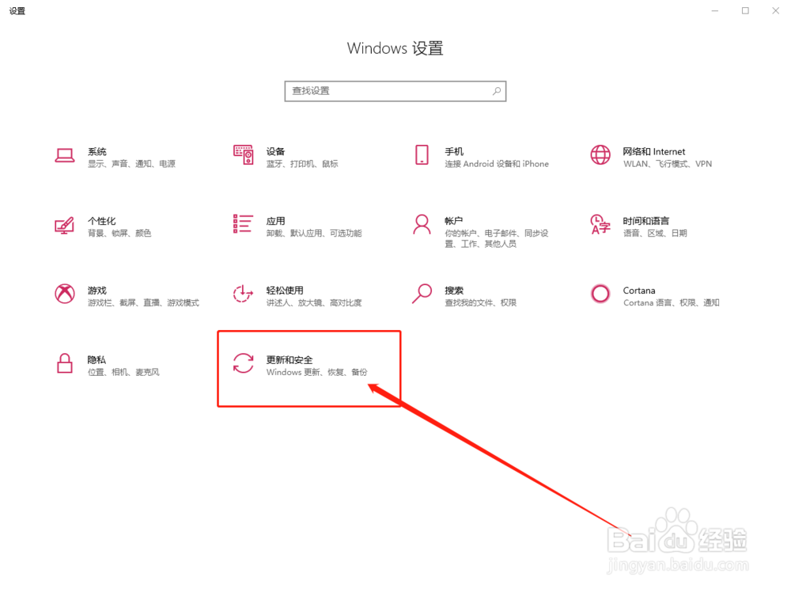Select the 游戏 Xbox icon

point(65,294)
